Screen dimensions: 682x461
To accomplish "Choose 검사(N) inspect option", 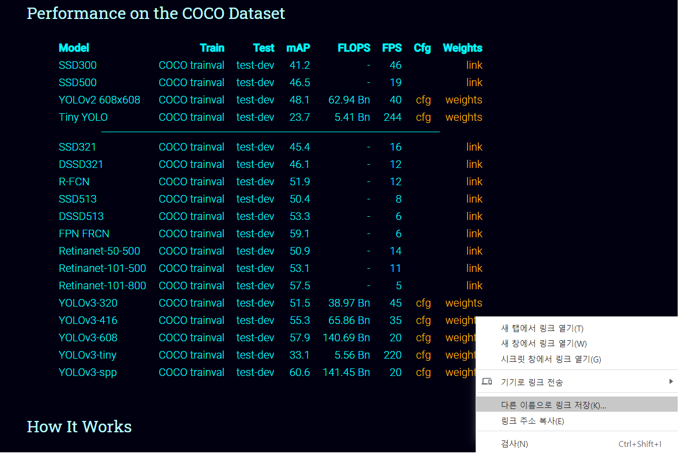I will tap(576, 444).
